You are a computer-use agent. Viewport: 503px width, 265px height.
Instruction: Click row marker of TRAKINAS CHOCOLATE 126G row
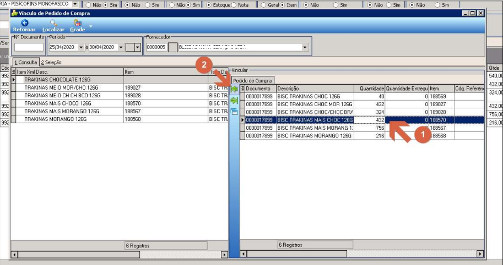coord(13,79)
